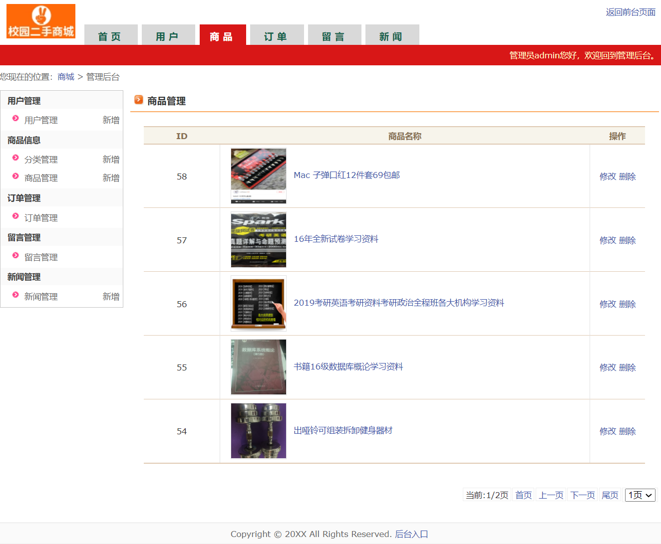661x544 pixels.
Task: Select the 商品 navigation tab
Action: coord(223,35)
